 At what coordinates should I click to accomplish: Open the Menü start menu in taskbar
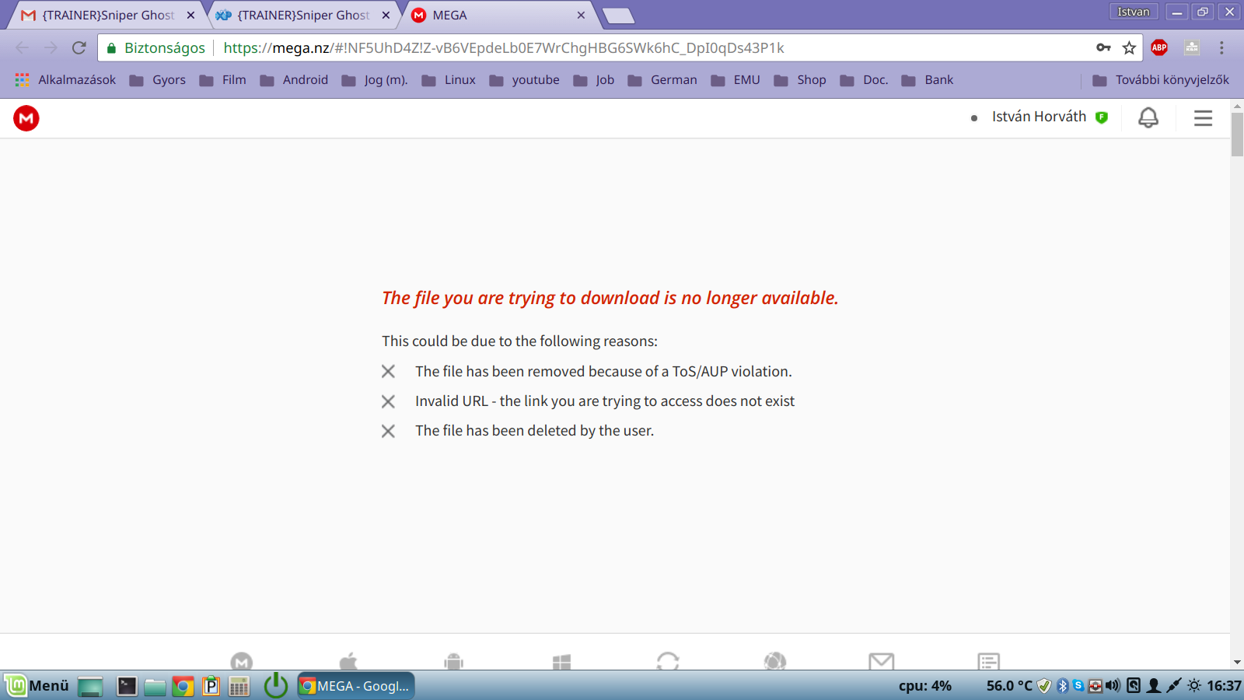pos(39,686)
